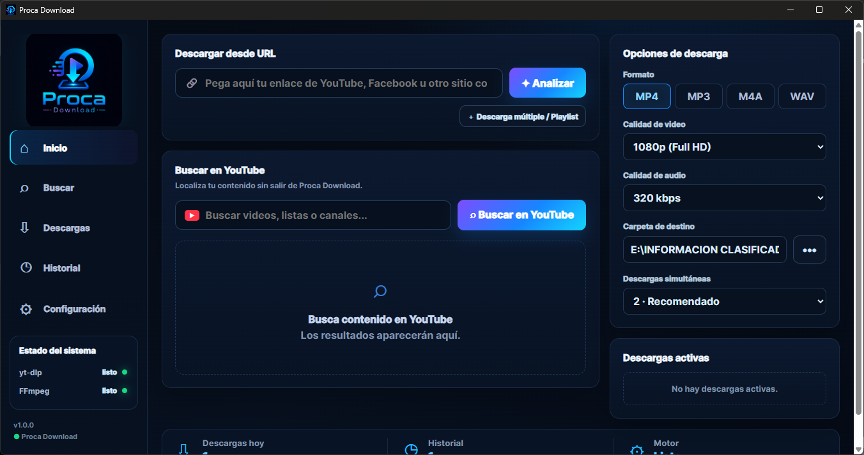Click the link chain icon in the URL field
Viewport: 864px width, 455px height.
[191, 84]
